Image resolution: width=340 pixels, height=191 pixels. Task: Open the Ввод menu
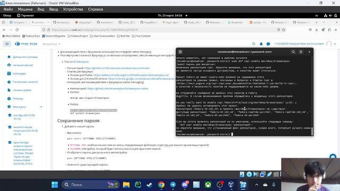point(54,10)
